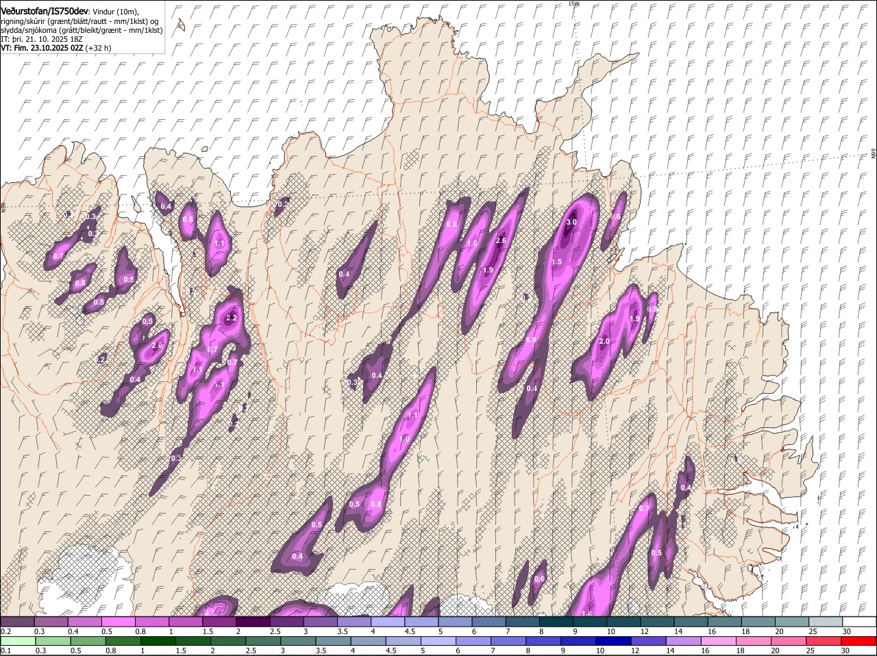Click the N99 label on right map edge
Viewport: 877px width, 656px height.
tap(874, 154)
